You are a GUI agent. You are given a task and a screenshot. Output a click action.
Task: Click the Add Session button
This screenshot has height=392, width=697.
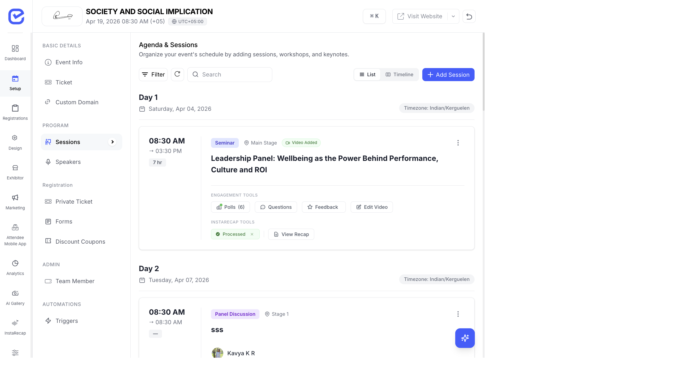(448, 74)
